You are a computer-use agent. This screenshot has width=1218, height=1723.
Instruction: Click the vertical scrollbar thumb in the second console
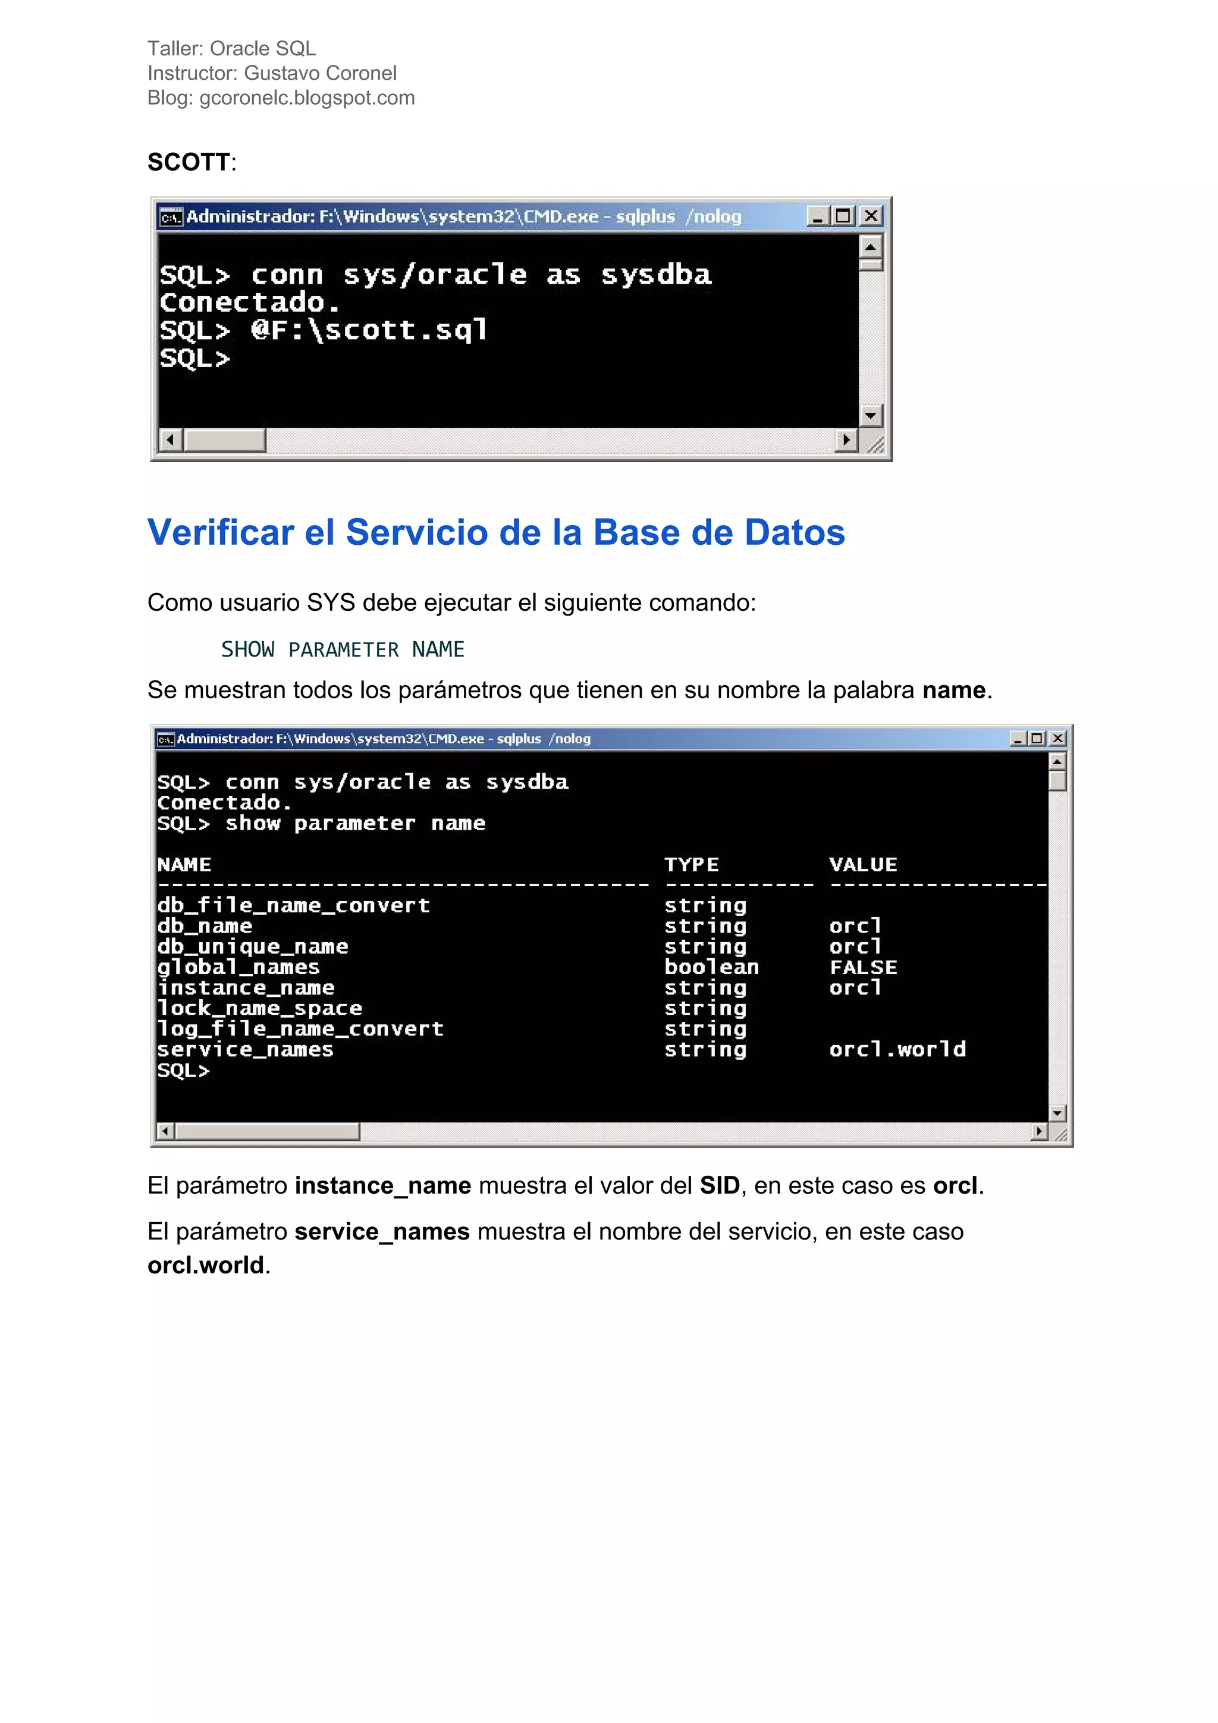pos(1057,780)
